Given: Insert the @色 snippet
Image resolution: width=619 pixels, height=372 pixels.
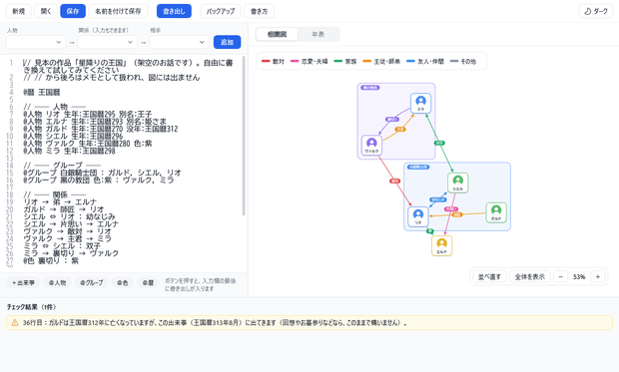Looking at the screenshot, I should point(123,283).
